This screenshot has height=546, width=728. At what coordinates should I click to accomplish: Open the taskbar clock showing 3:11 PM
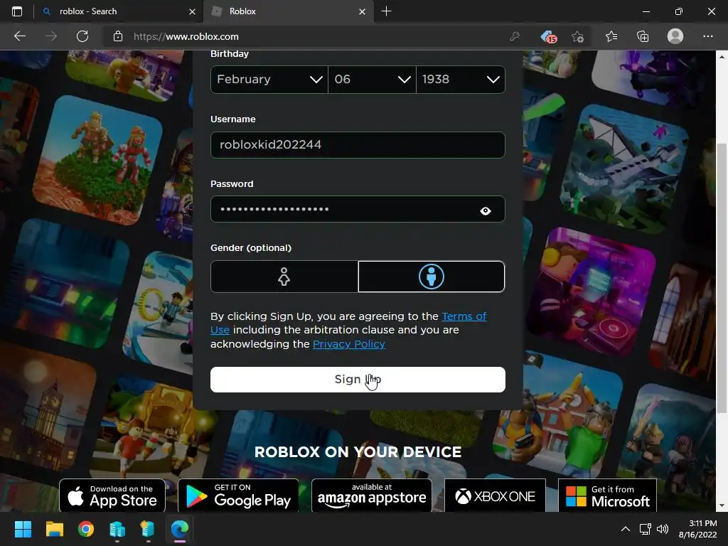(x=698, y=529)
